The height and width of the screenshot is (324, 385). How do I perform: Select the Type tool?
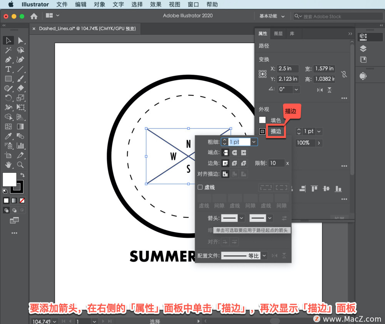(x=8, y=69)
